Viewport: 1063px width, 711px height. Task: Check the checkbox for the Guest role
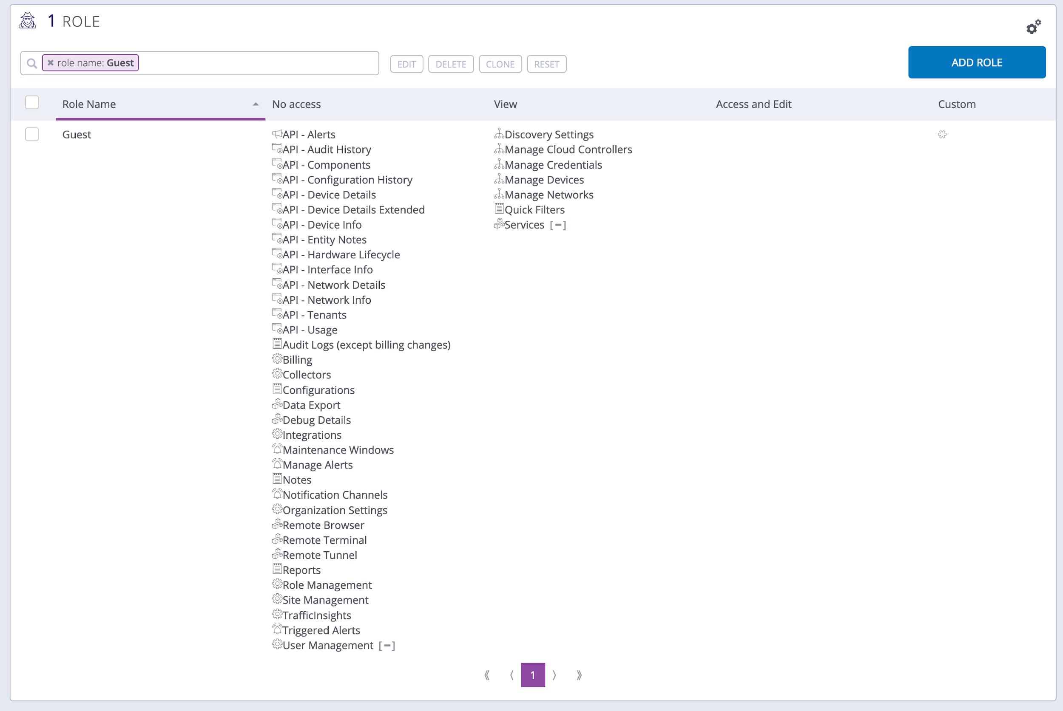coord(31,134)
